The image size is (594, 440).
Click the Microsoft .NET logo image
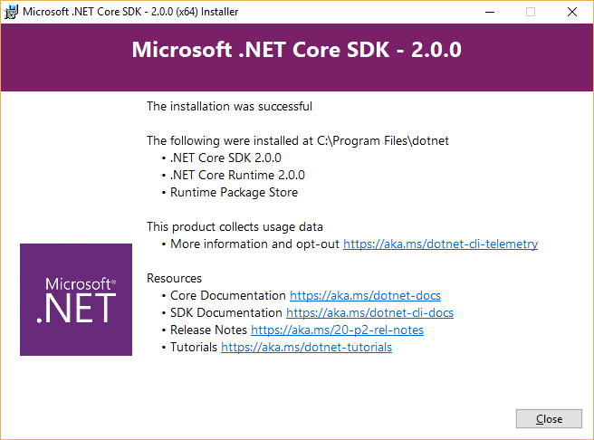76,300
